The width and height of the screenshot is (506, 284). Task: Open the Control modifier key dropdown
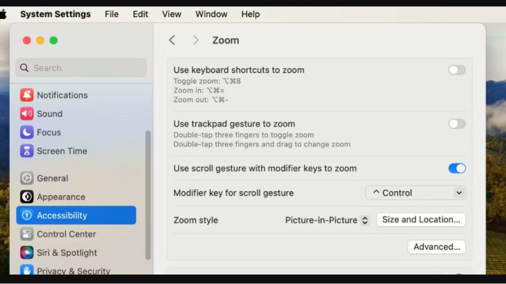(416, 193)
